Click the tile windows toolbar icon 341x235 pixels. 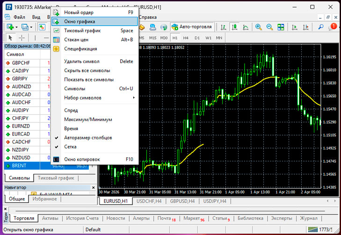click(280, 27)
